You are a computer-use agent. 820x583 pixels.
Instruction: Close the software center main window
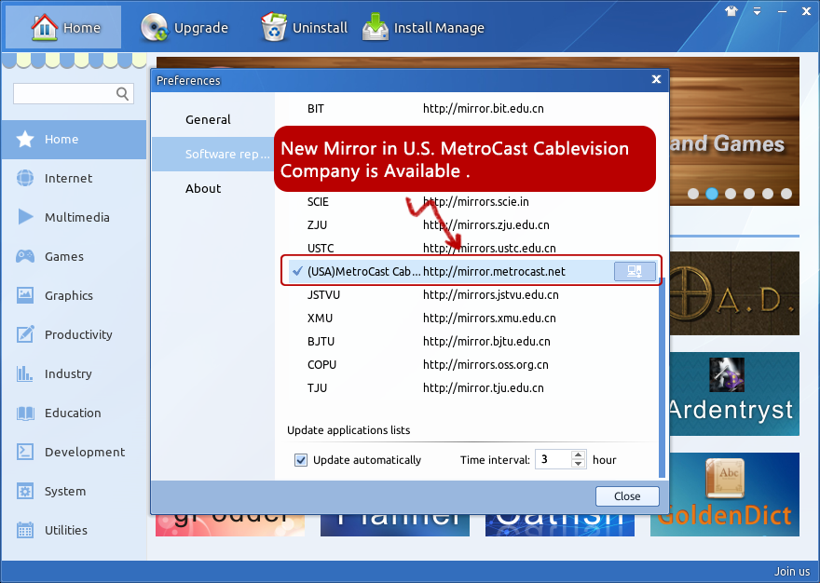[806, 11]
